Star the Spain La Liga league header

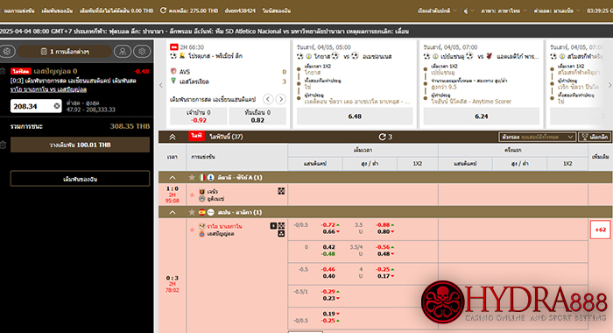pyautogui.click(x=192, y=212)
